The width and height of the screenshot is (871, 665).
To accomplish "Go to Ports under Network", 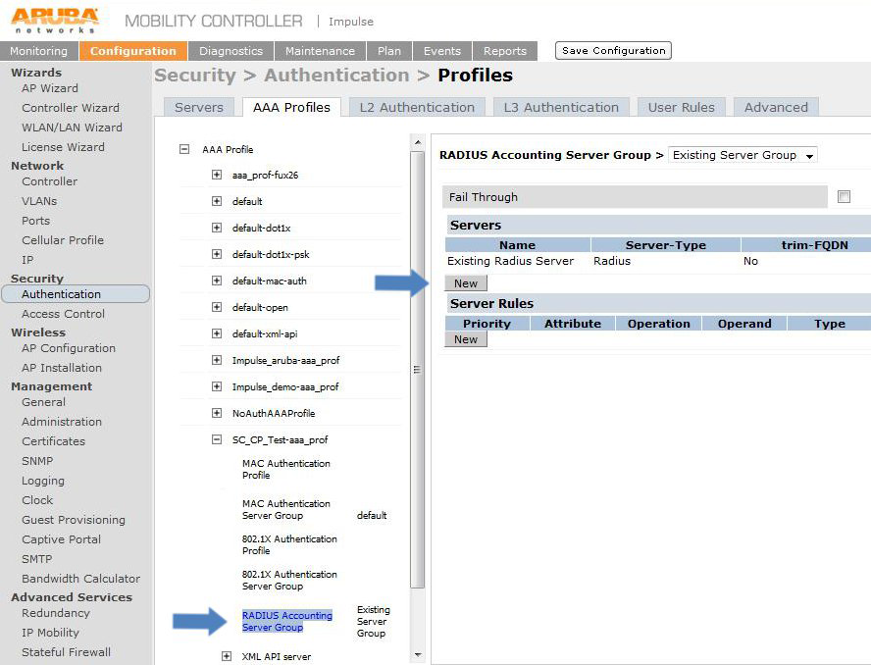I will 36,221.
